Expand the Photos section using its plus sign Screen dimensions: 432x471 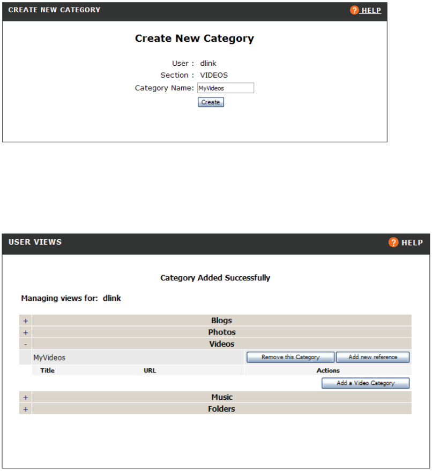pyautogui.click(x=25, y=332)
